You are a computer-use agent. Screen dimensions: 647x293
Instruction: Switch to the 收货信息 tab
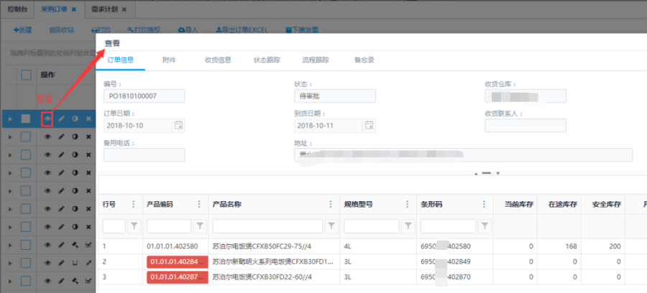tap(218, 60)
